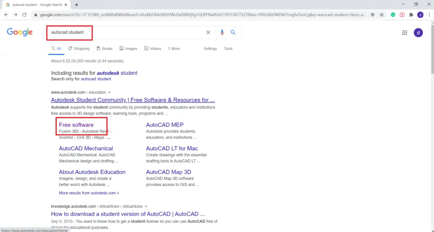Open the AutoCAD Map 3D sitelink
Image resolution: width=434 pixels, height=232 pixels.
(x=169, y=172)
